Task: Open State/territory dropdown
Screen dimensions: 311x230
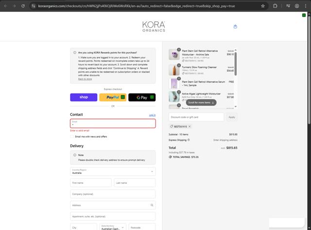Action: (x=113, y=228)
